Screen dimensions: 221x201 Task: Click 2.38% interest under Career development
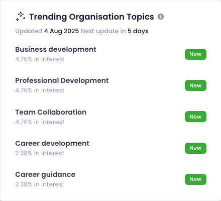coord(40,153)
